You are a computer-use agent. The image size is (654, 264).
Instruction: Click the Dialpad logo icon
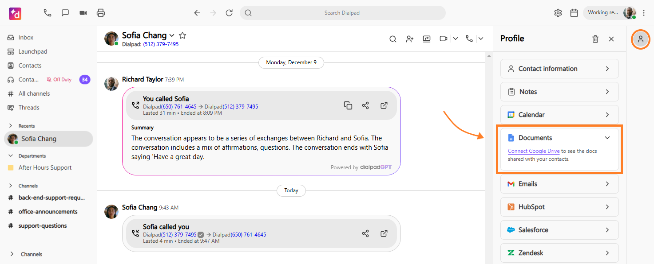15,13
